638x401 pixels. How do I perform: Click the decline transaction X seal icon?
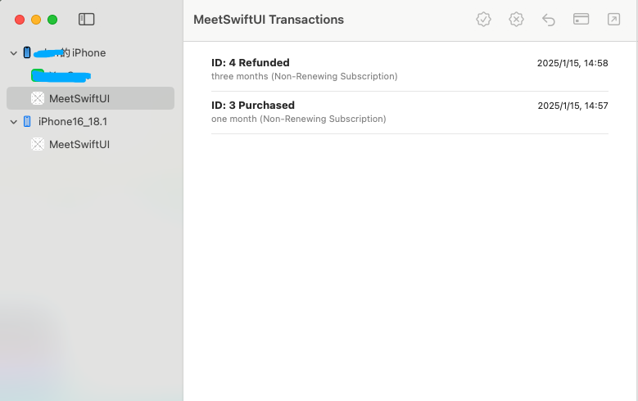coord(516,20)
